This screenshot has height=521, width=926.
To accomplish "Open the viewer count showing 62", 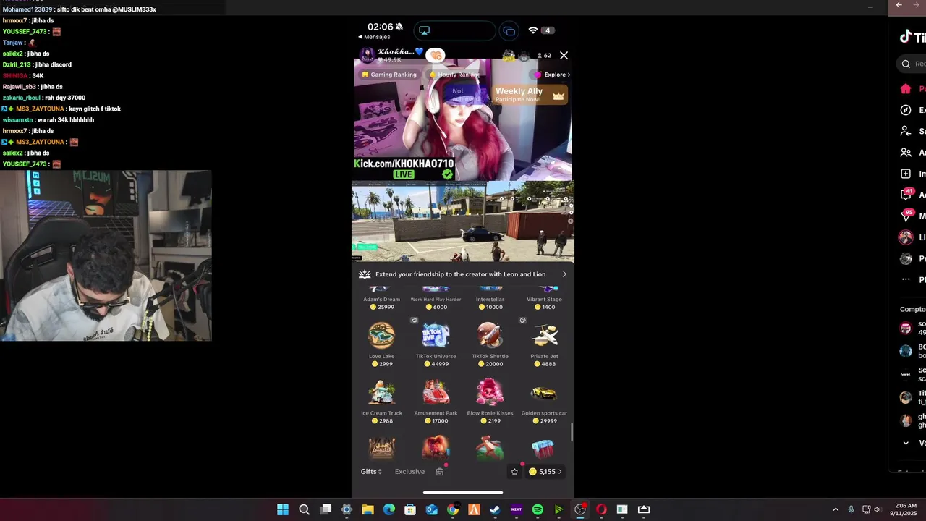I will [x=544, y=56].
